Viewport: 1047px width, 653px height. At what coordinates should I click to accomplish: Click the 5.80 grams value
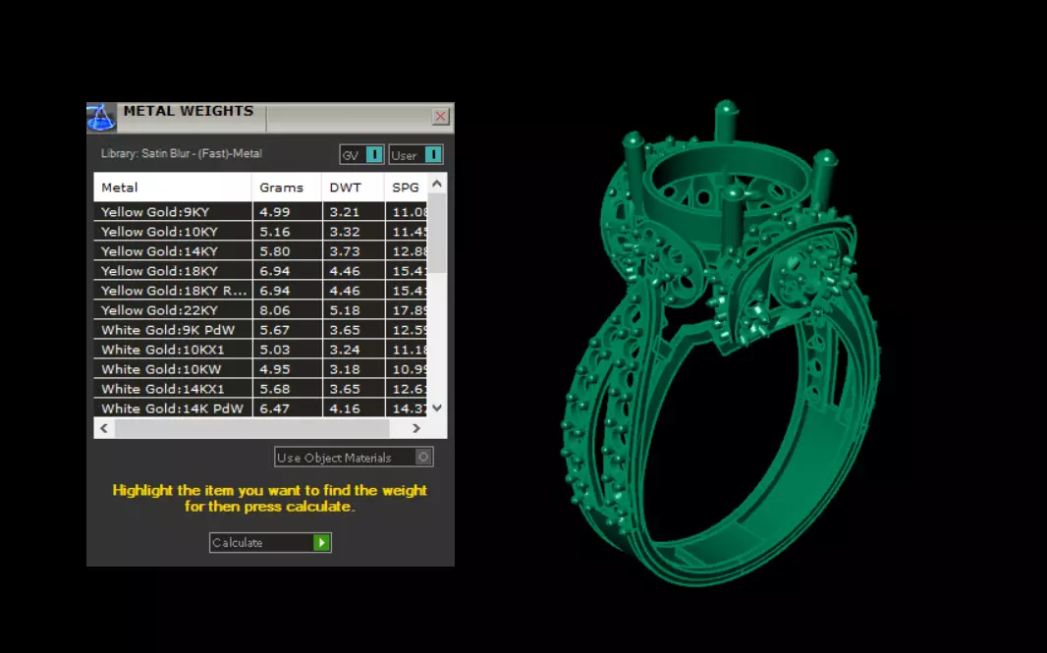274,251
